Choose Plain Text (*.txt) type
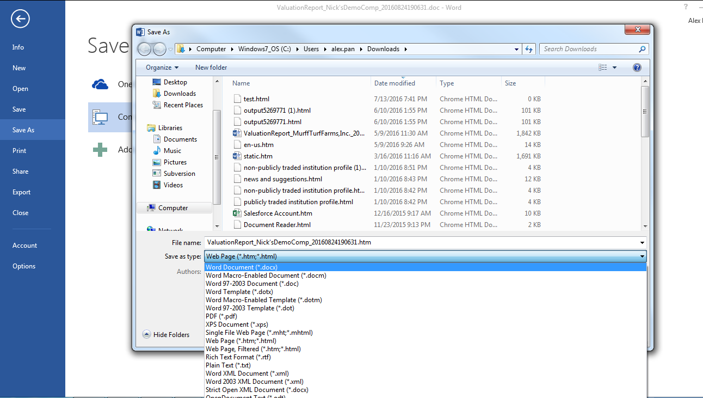 425,365
